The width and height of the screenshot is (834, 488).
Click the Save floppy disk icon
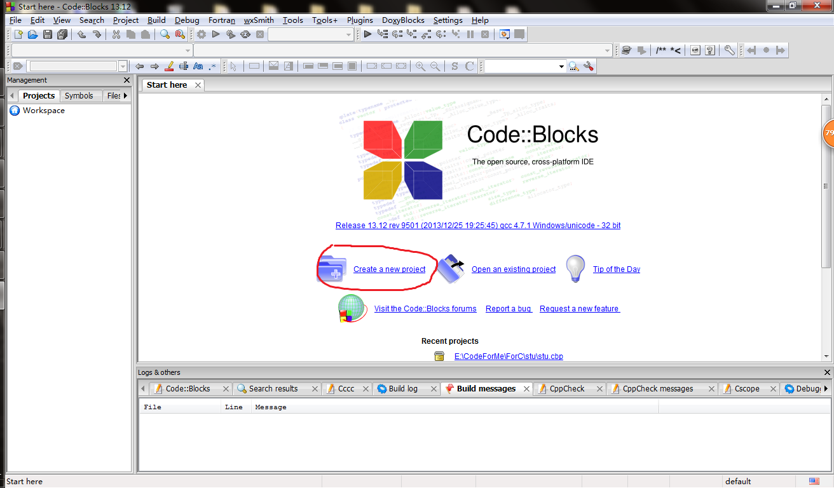(x=48, y=34)
